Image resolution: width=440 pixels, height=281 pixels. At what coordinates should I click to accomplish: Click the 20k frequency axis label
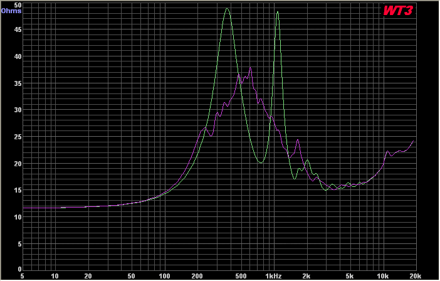click(416, 276)
